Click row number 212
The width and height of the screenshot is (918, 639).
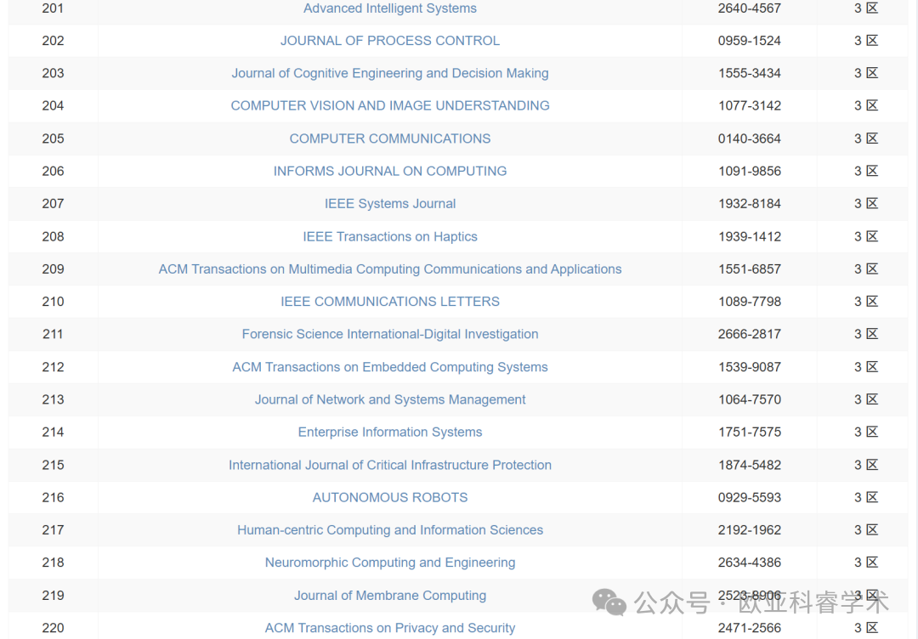click(x=53, y=367)
